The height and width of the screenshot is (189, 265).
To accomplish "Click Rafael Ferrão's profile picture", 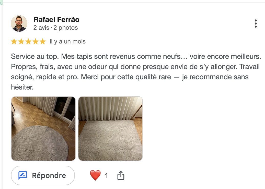I will (19, 24).
